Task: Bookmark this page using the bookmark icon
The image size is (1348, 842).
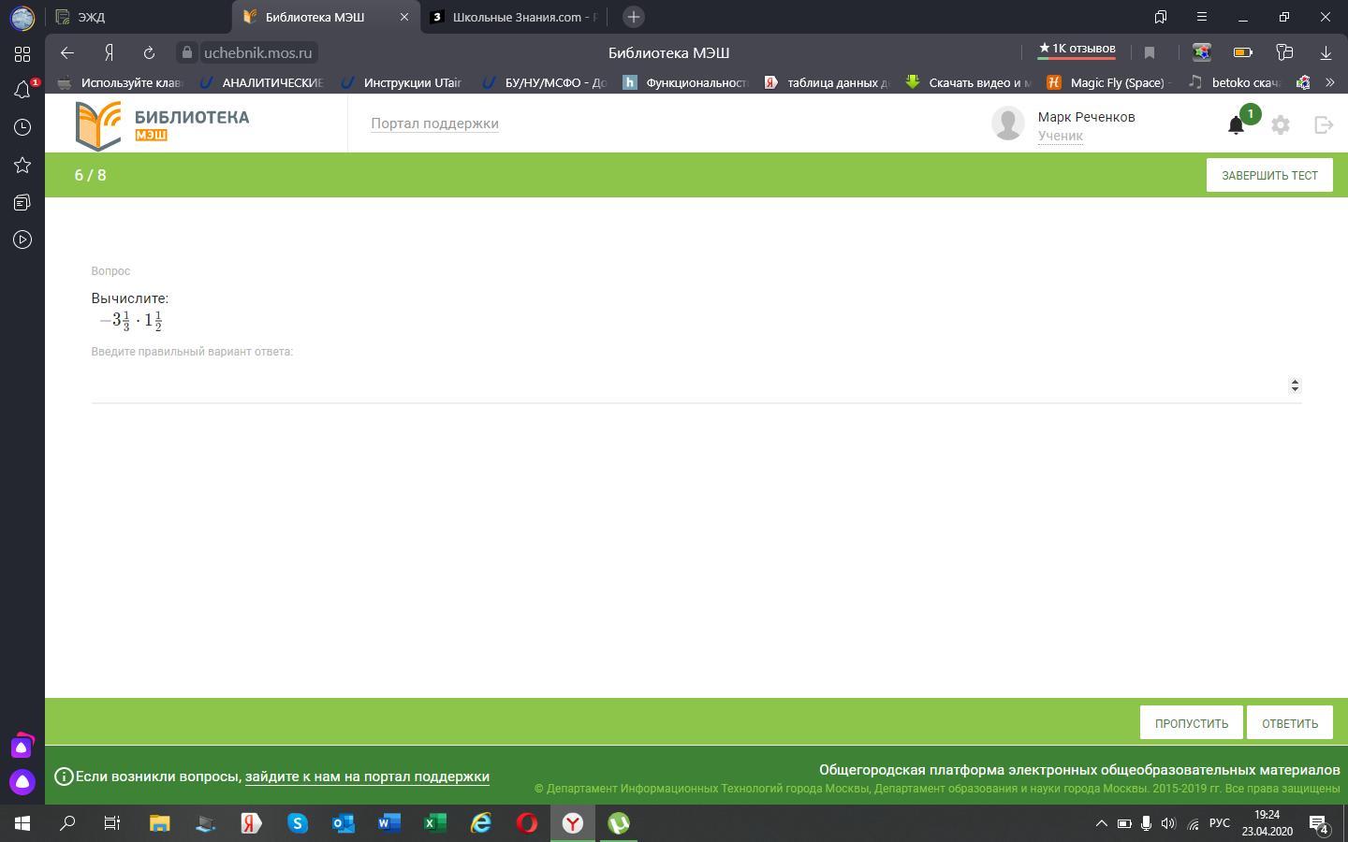Action: pyautogui.click(x=1150, y=52)
